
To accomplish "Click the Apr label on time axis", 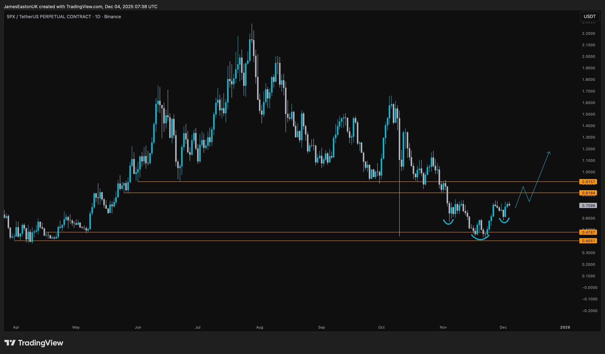I will (16, 327).
